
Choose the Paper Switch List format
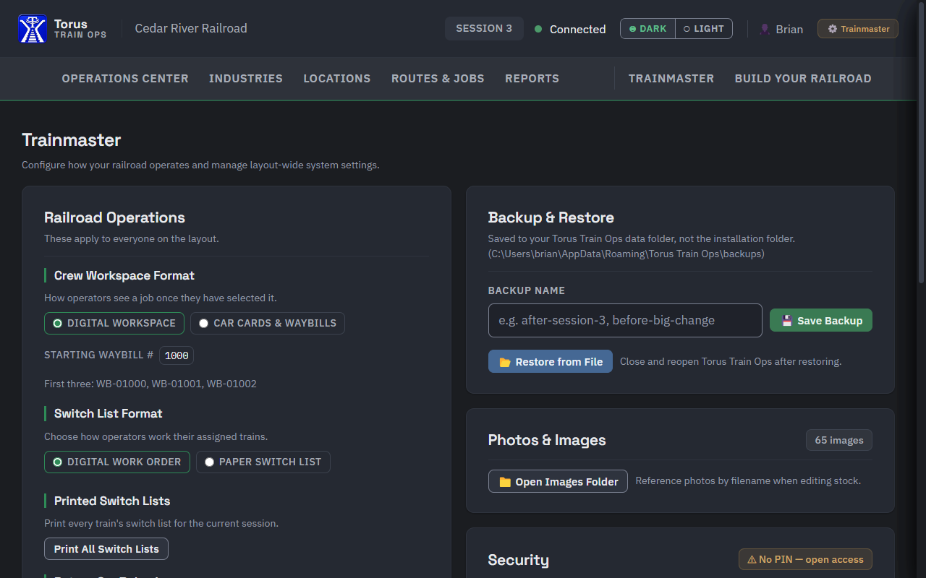point(263,462)
